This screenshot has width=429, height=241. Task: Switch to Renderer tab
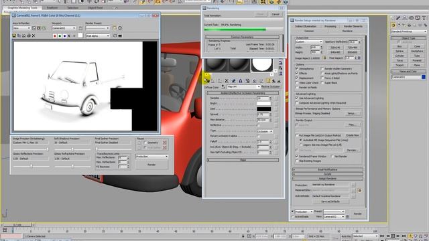pyautogui.click(x=347, y=31)
